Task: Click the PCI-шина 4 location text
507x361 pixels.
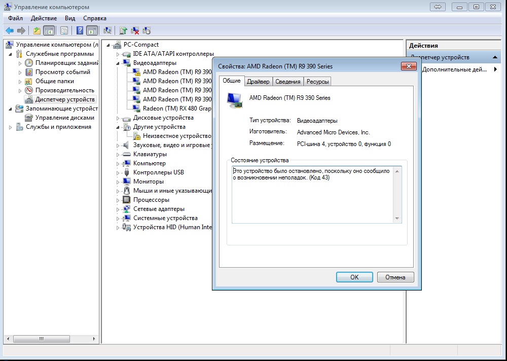Action: pos(344,144)
